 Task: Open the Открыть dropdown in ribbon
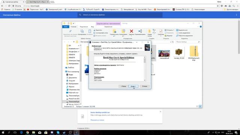point(169,30)
